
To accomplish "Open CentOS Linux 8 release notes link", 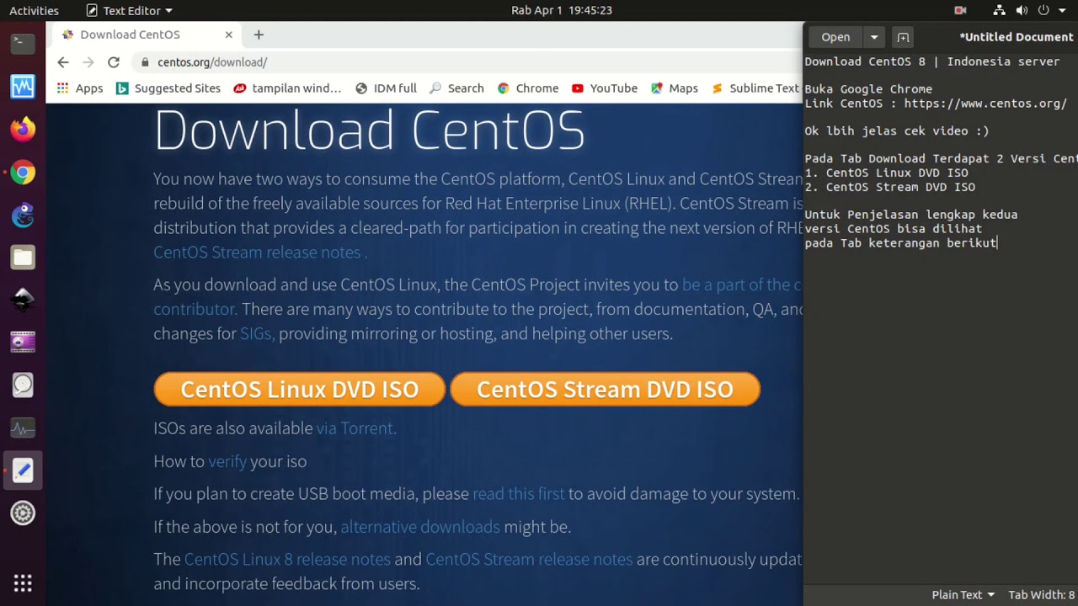I will coord(287,560).
